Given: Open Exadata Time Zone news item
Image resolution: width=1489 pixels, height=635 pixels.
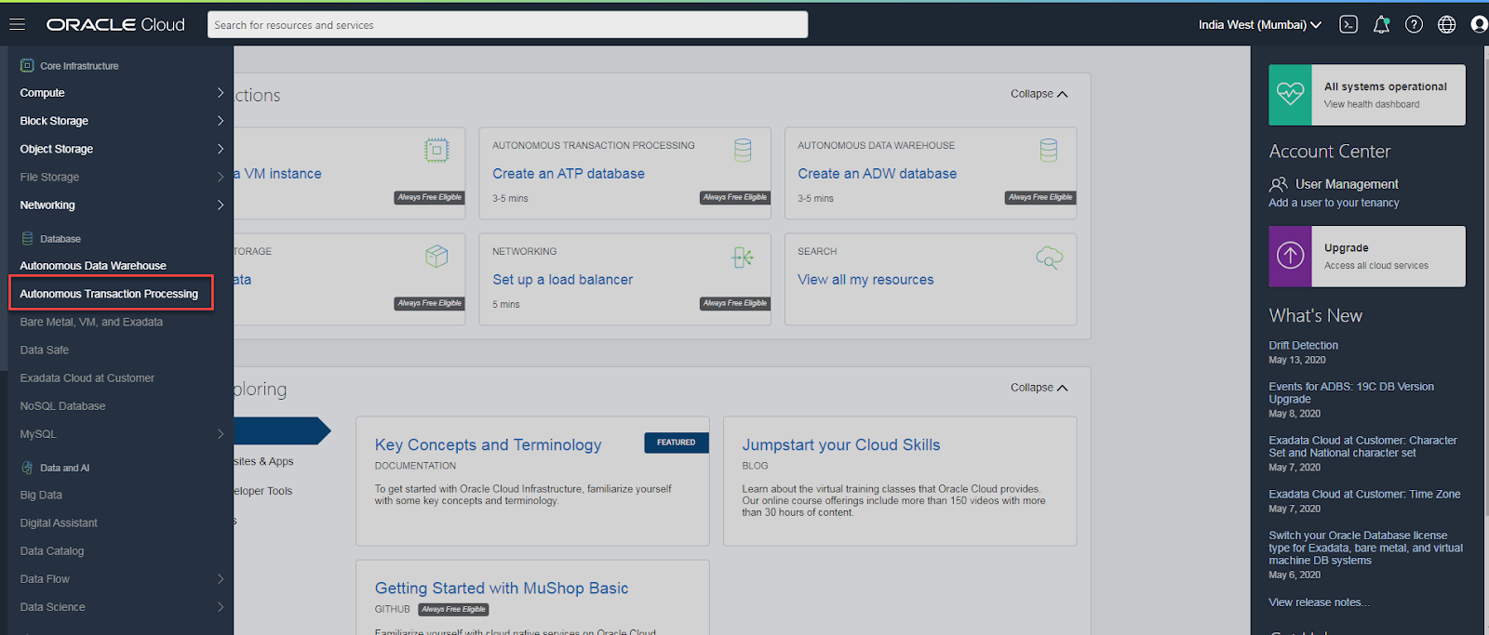Looking at the screenshot, I should 1364,495.
